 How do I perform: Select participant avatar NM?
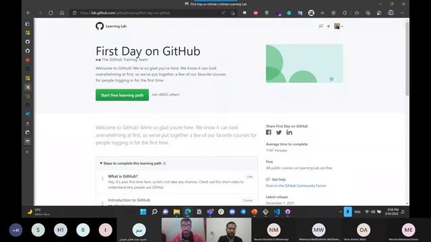pyautogui.click(x=273, y=230)
